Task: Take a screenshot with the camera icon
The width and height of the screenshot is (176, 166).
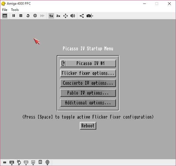Action: 89,16
